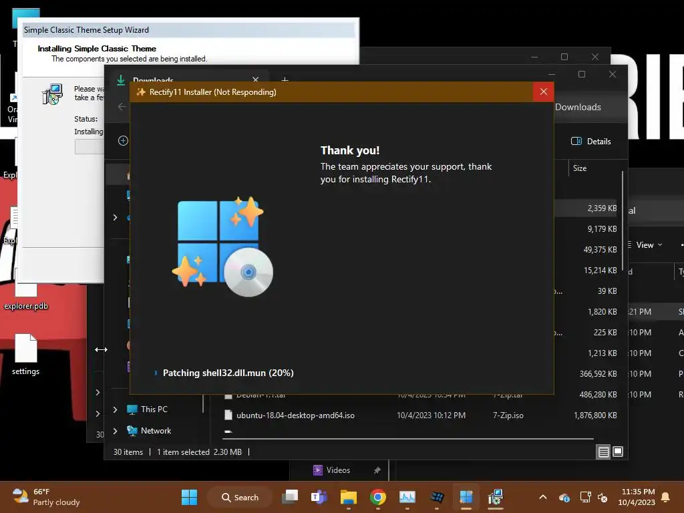Open the Windows Start menu
684x513 pixels.
click(x=189, y=497)
